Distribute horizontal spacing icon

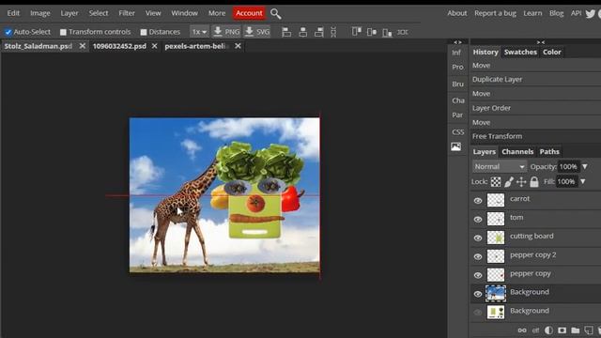point(403,32)
